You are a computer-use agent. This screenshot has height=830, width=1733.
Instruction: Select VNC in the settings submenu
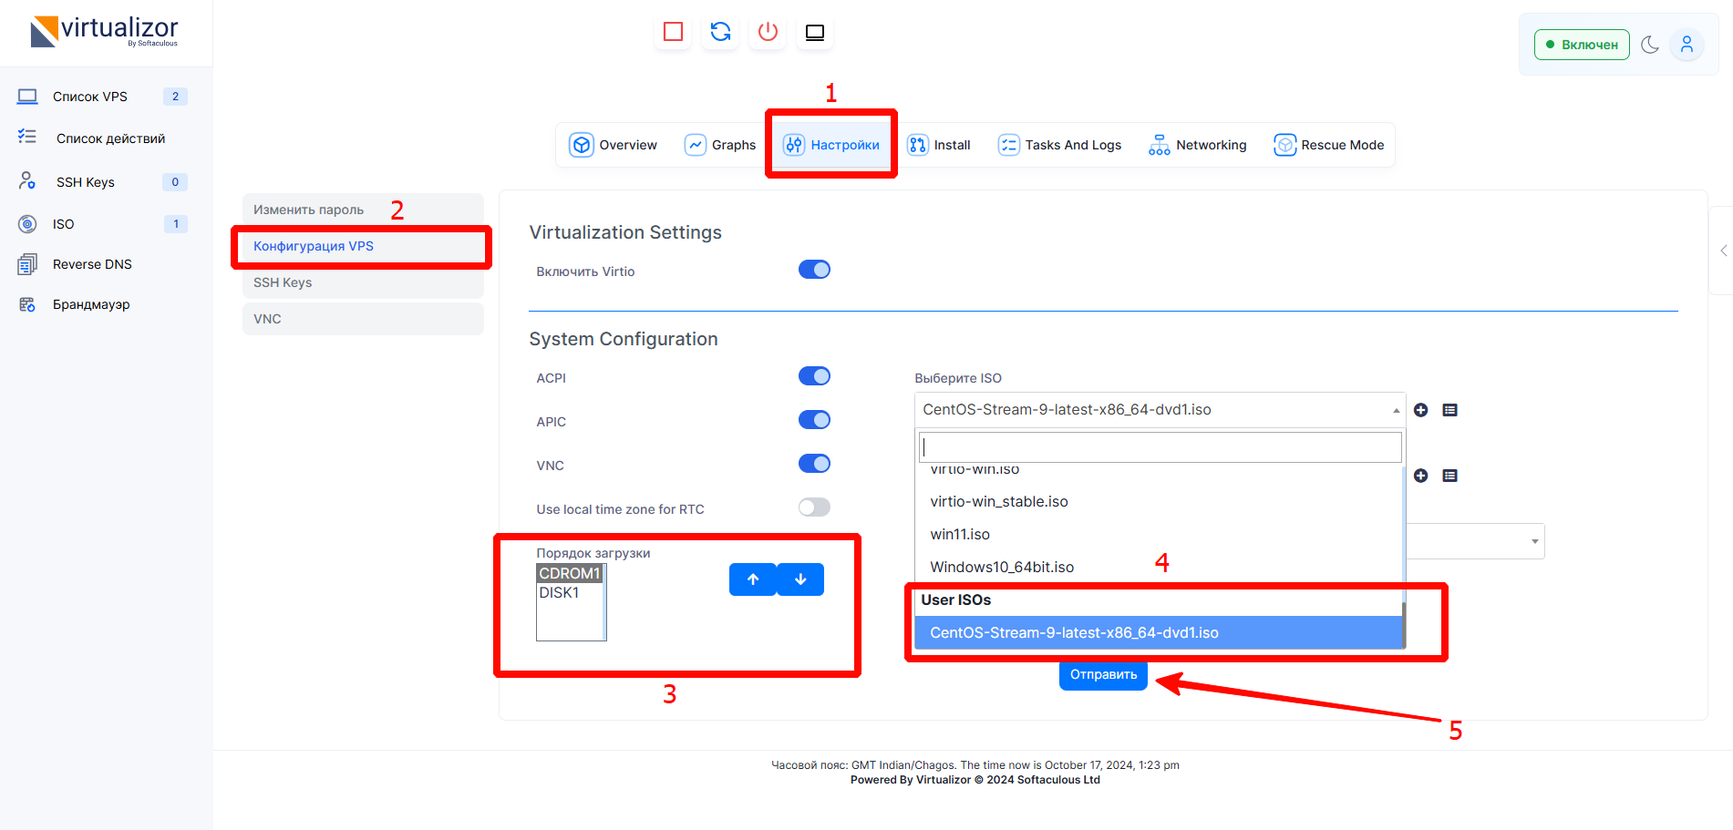point(363,319)
